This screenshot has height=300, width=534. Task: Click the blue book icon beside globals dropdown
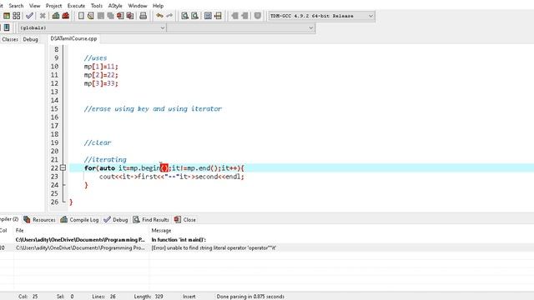[7, 27]
